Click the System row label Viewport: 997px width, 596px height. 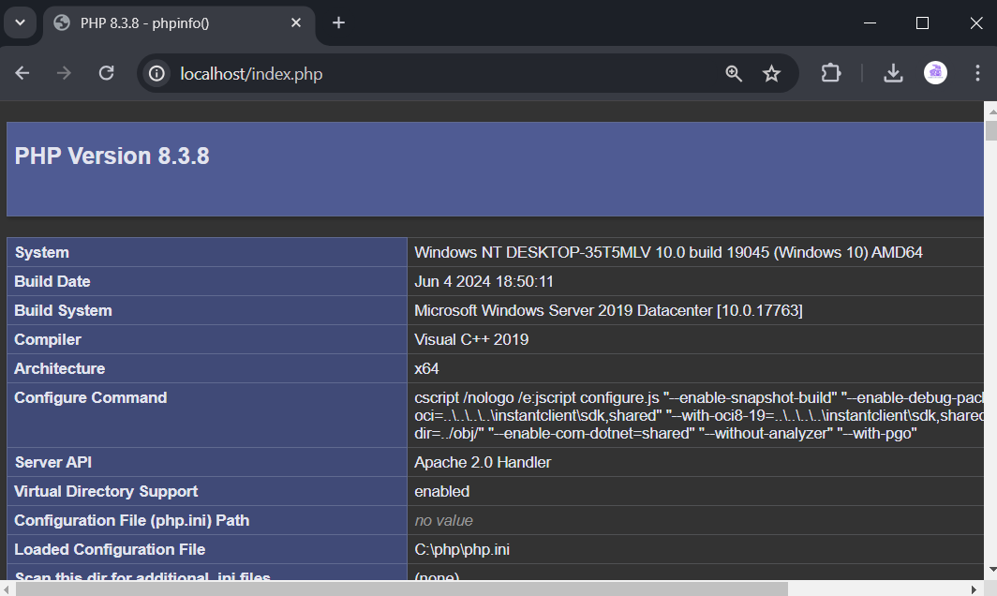tap(42, 252)
